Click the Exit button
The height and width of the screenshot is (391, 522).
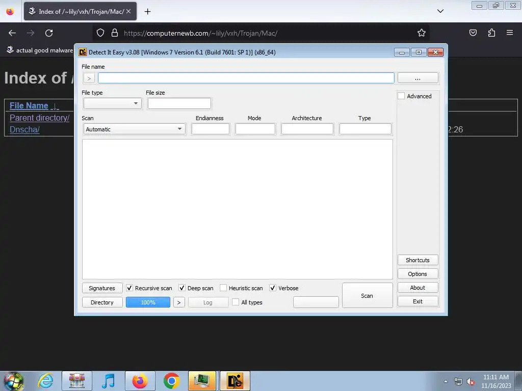[418, 301]
